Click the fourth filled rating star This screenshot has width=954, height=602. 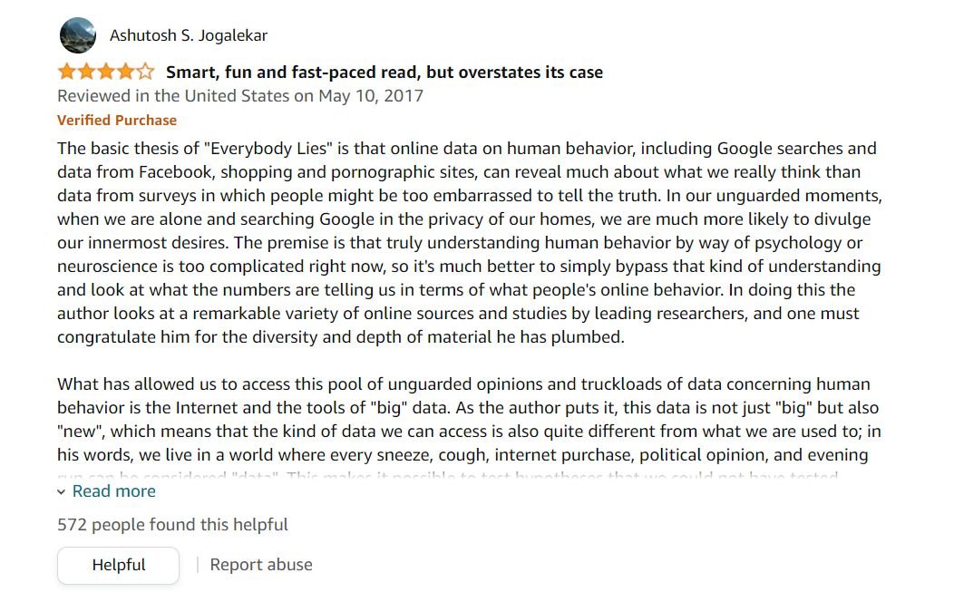[125, 73]
